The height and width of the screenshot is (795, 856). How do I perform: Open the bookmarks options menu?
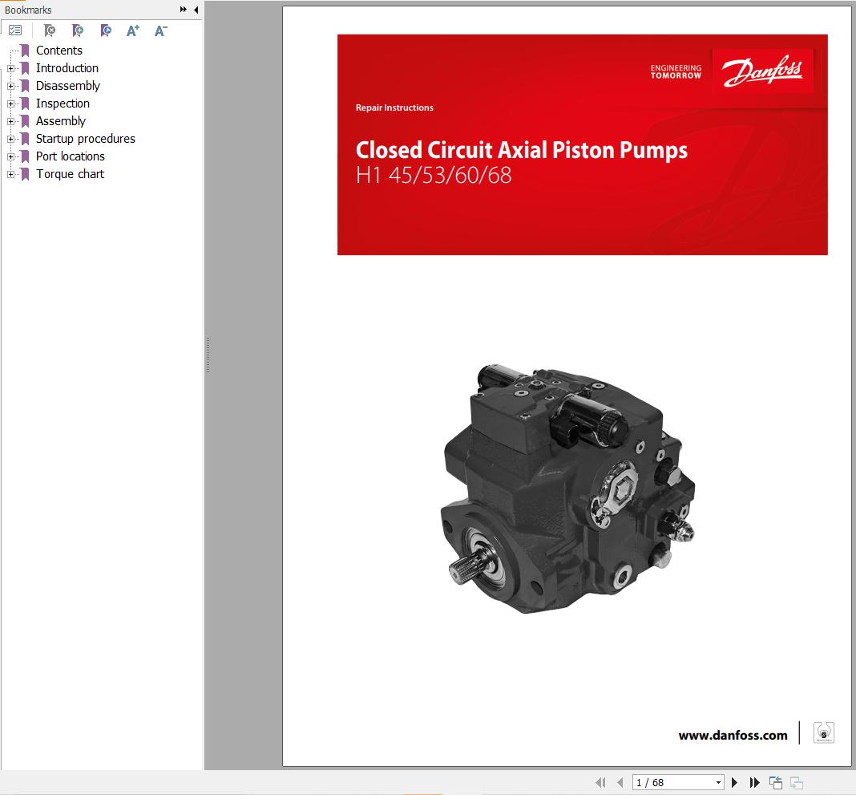(x=15, y=30)
